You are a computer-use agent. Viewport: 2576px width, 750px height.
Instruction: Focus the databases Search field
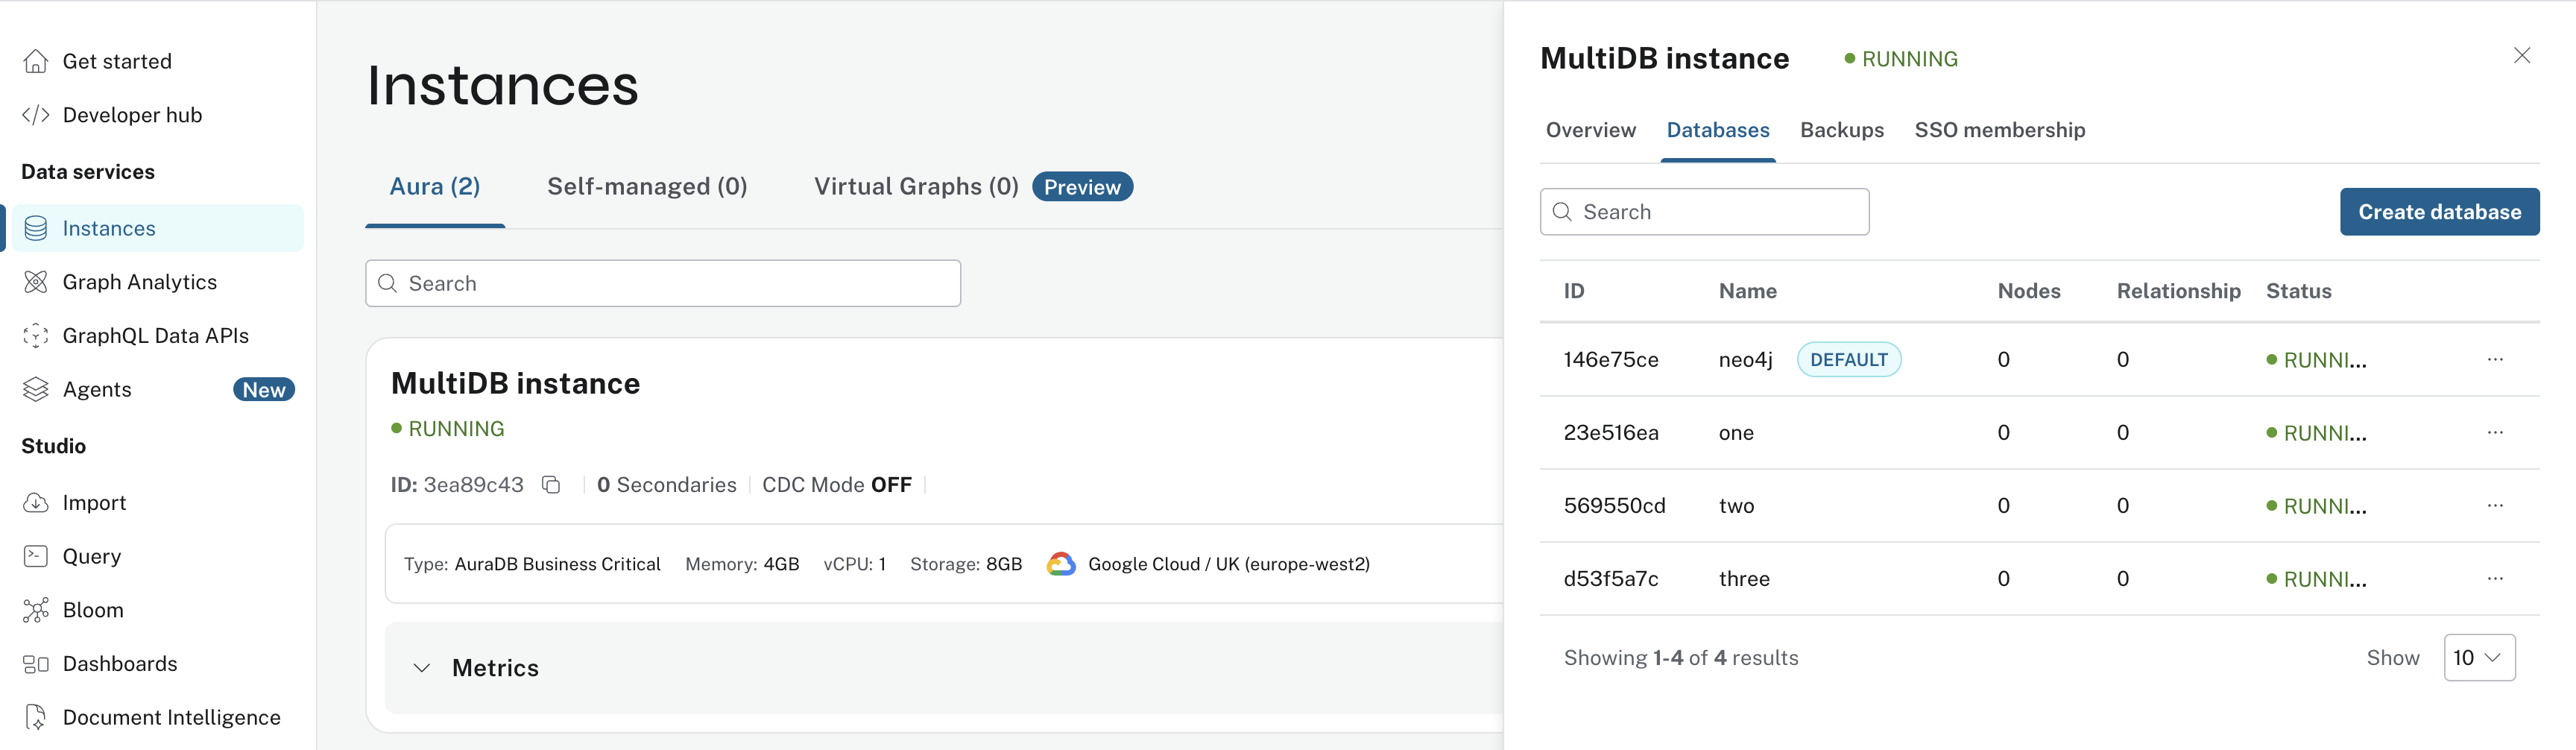click(1704, 212)
